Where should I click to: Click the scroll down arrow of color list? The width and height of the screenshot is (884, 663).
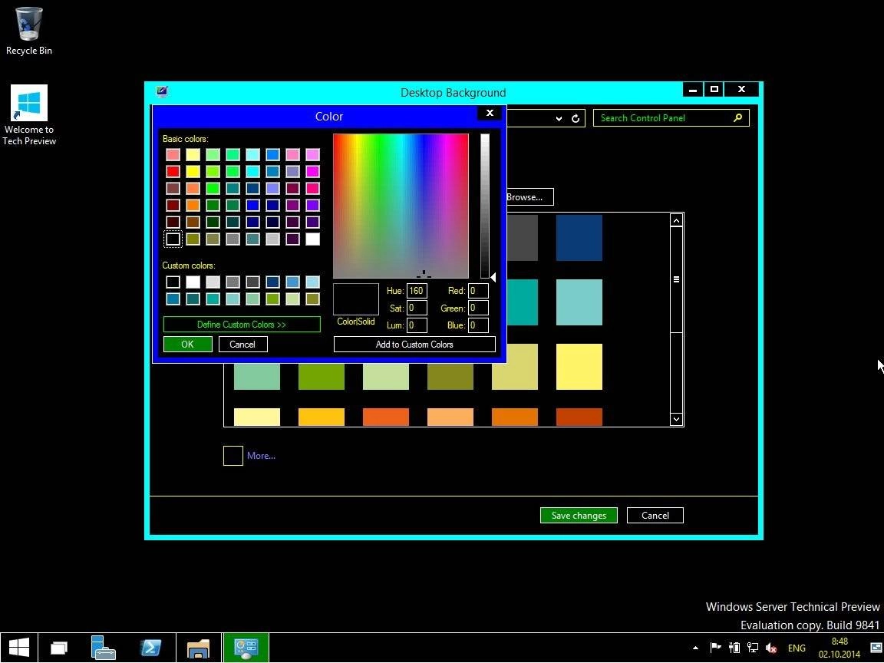coord(677,419)
